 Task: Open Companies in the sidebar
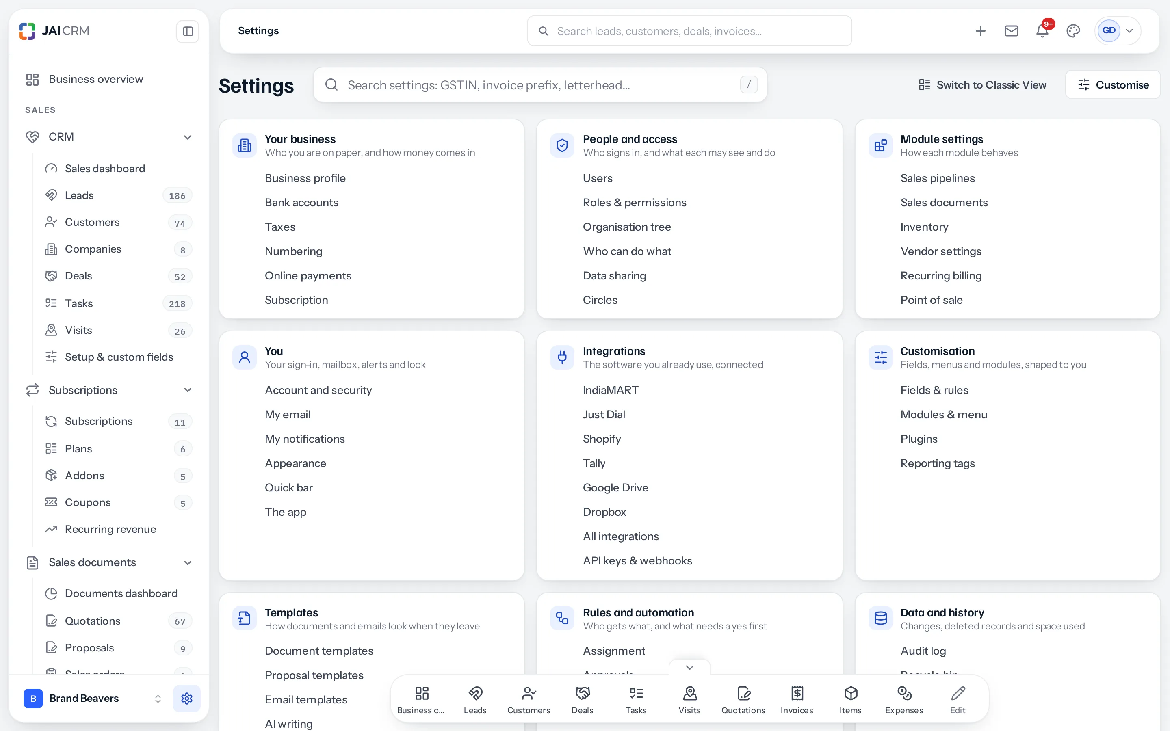coord(118,249)
